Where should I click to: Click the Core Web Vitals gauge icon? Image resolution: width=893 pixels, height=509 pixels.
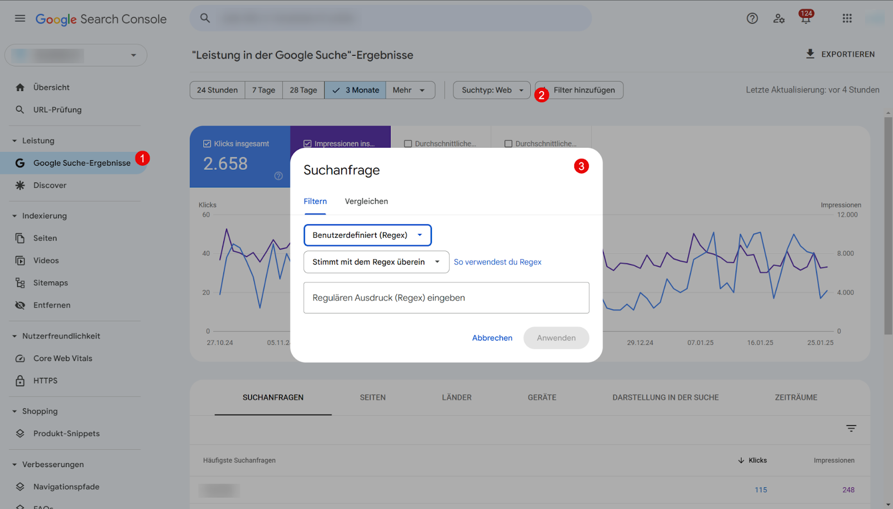[x=20, y=358]
